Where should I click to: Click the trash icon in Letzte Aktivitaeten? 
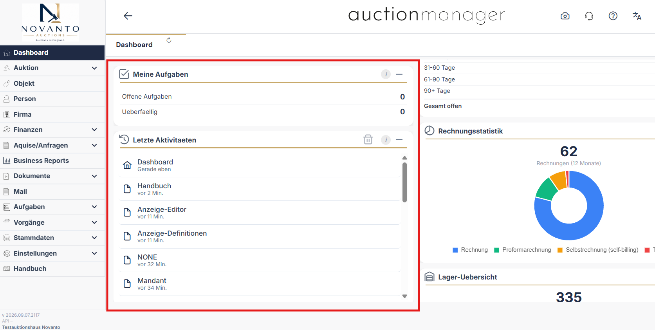368,139
